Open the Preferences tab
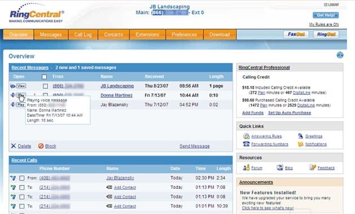355x214 pixels. [x=184, y=34]
